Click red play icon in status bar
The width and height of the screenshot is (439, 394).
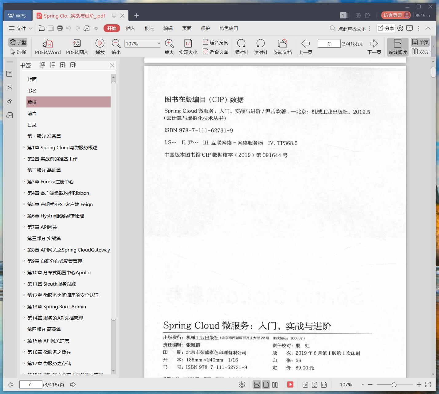point(290,384)
